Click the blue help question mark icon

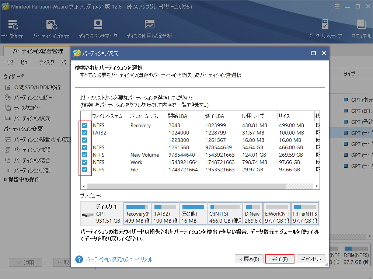point(79,259)
